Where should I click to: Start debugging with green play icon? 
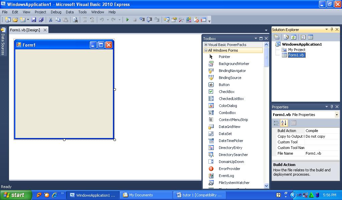(127, 20)
